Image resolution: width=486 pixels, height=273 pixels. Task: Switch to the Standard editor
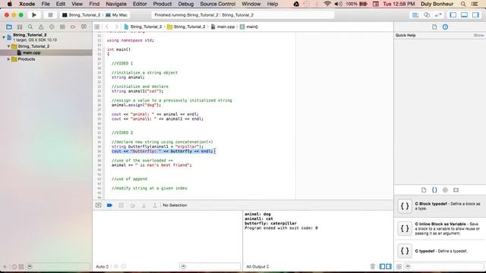[x=415, y=15]
